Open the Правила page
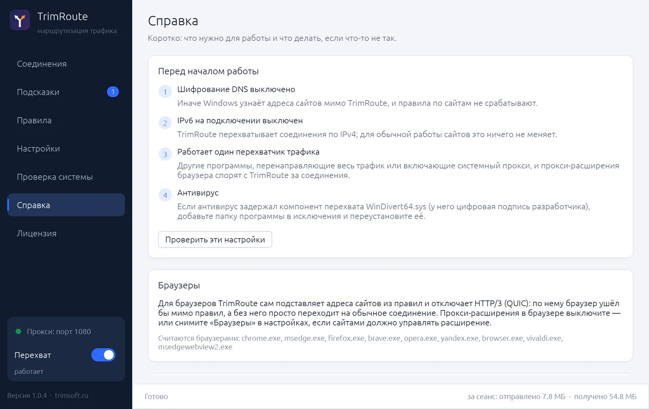Viewport: 649px width, 409px height. [66, 120]
